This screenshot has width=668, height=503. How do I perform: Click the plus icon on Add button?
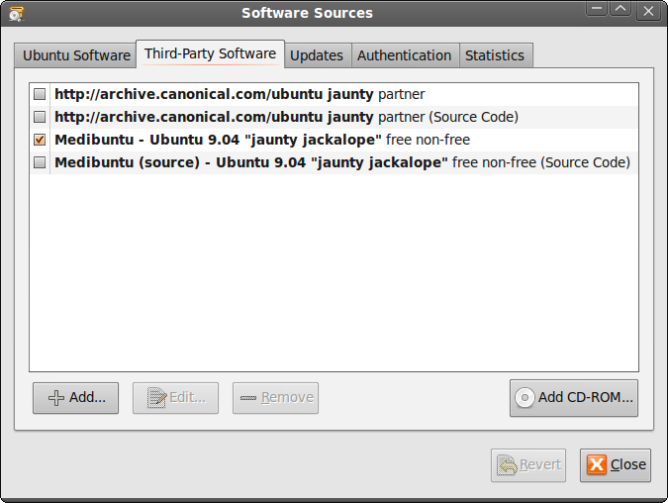(x=56, y=397)
